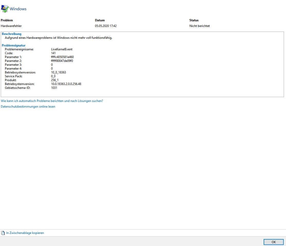This screenshot has height=246, width=286.
Task: Click the 'Status' column header
Action: (194, 20)
